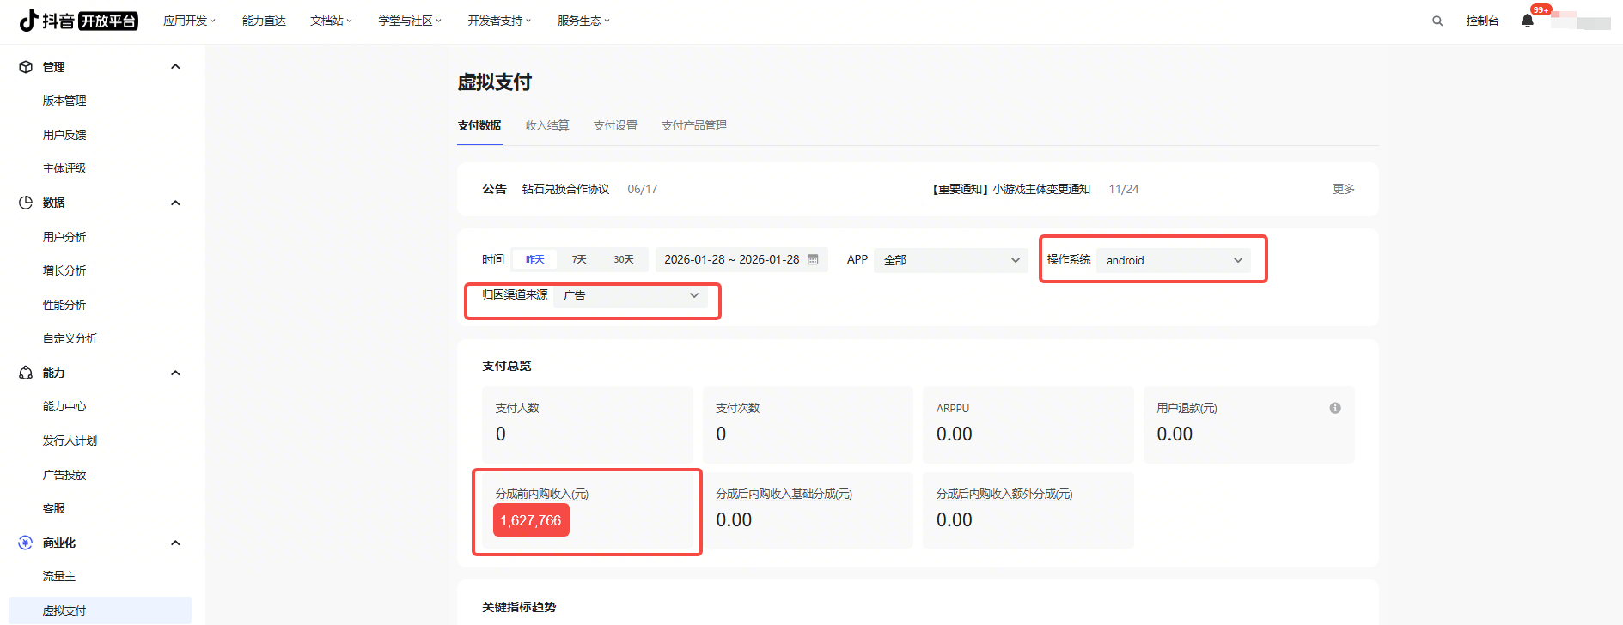
Task: Select the 30天 time range option
Action: [624, 259]
